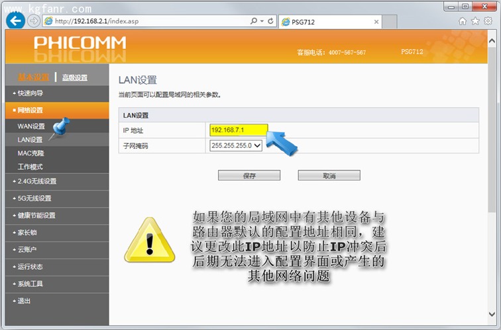
Task: Click the 客服电话: 4007-567-567 text
Action: point(331,53)
